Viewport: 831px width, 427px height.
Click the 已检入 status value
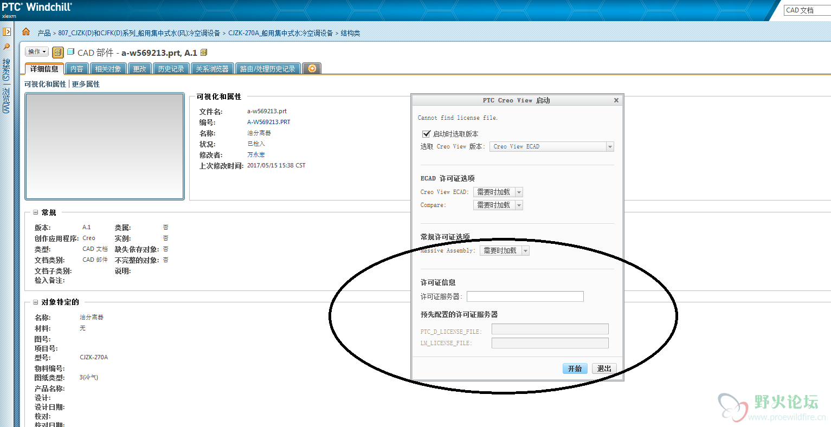click(256, 144)
